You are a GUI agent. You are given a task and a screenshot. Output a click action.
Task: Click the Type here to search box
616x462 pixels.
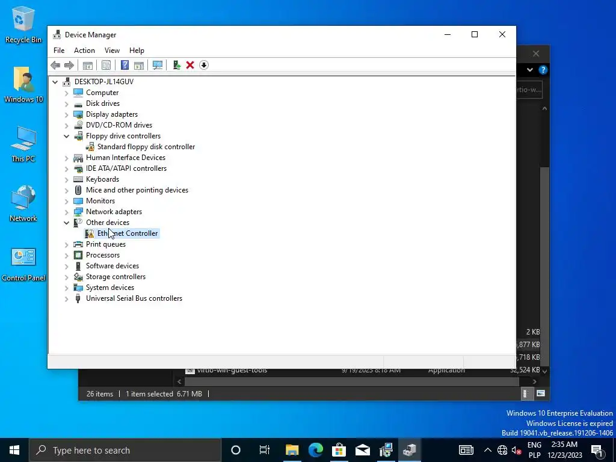tap(125, 450)
